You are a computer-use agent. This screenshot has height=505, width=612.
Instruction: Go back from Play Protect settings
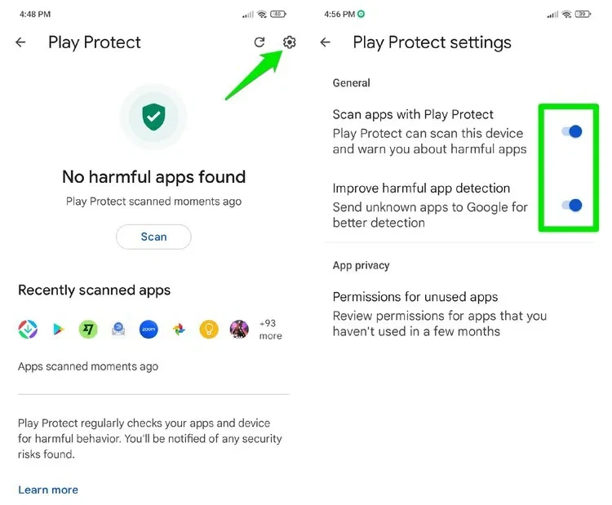tap(325, 42)
